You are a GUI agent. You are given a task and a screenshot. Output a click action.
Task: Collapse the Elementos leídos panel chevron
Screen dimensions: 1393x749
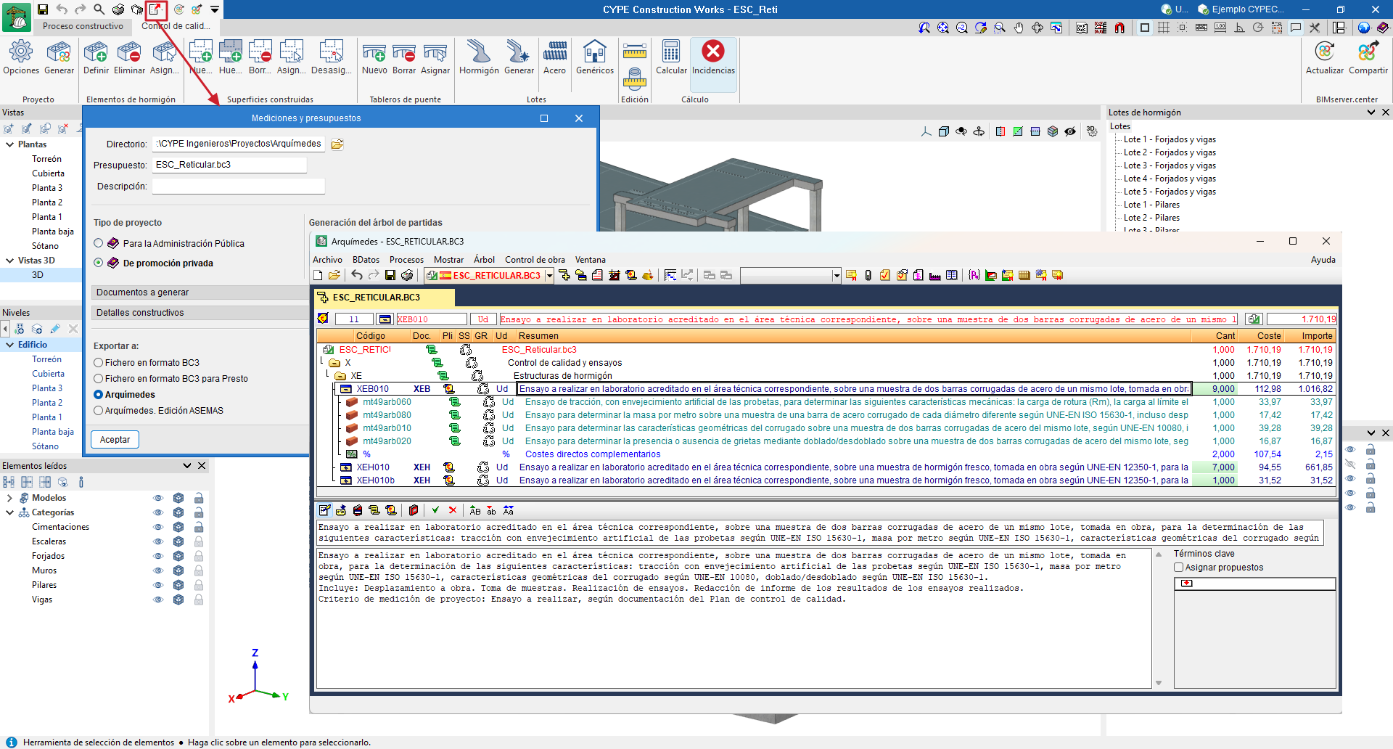click(x=187, y=466)
